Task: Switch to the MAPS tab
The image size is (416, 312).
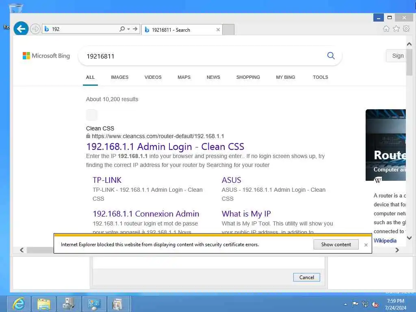Action: 184,77
